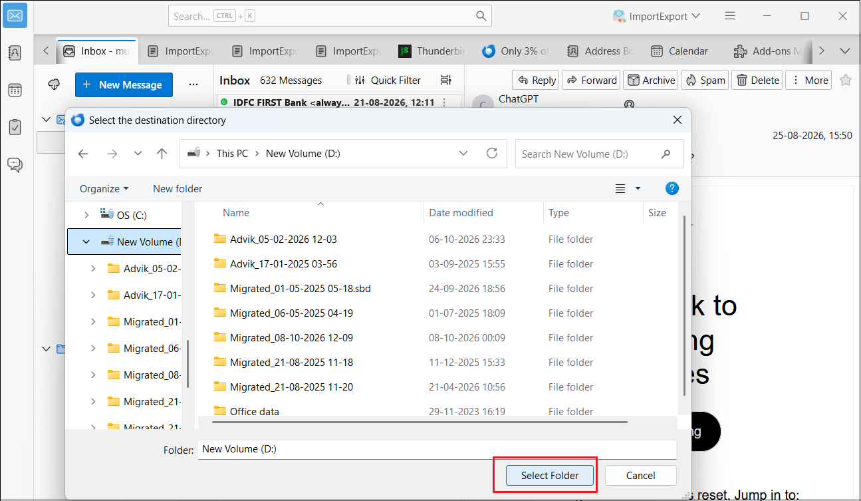List all Thunderbird tabs with the chevron

click(x=845, y=51)
